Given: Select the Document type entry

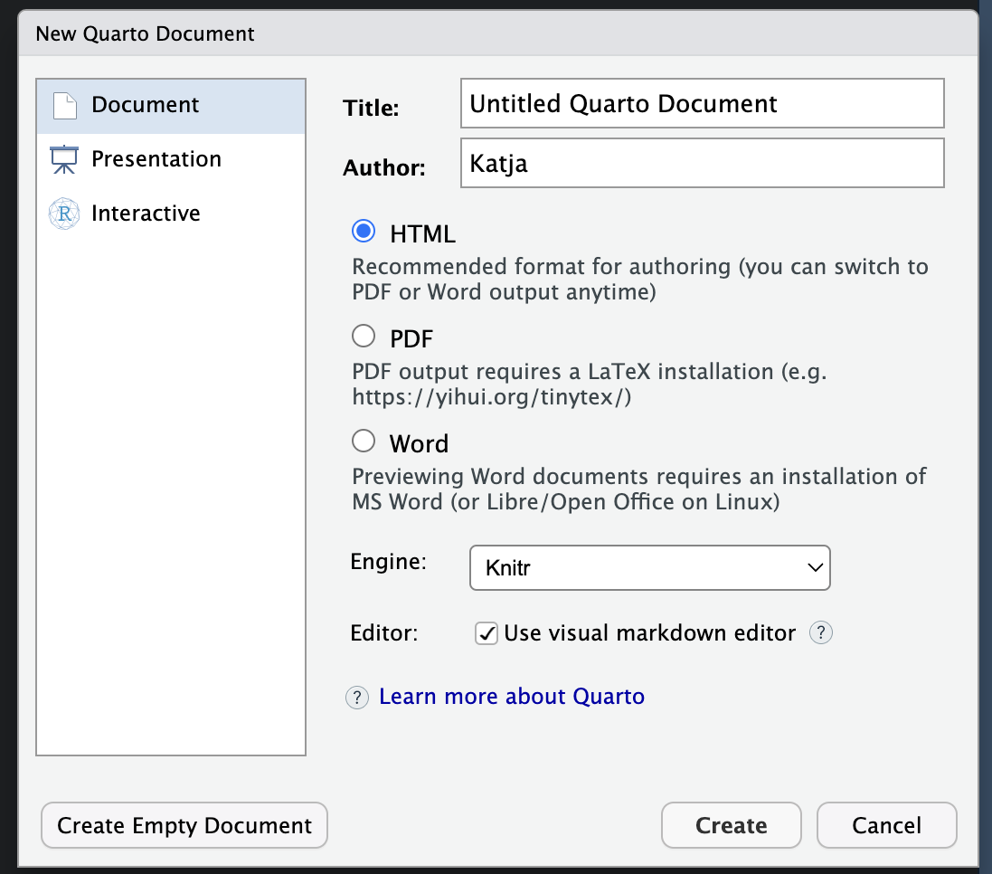Looking at the screenshot, I should click(x=146, y=105).
